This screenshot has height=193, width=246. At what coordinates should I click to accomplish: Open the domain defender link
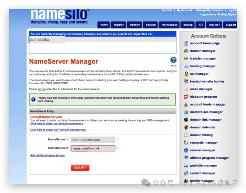click(203, 127)
